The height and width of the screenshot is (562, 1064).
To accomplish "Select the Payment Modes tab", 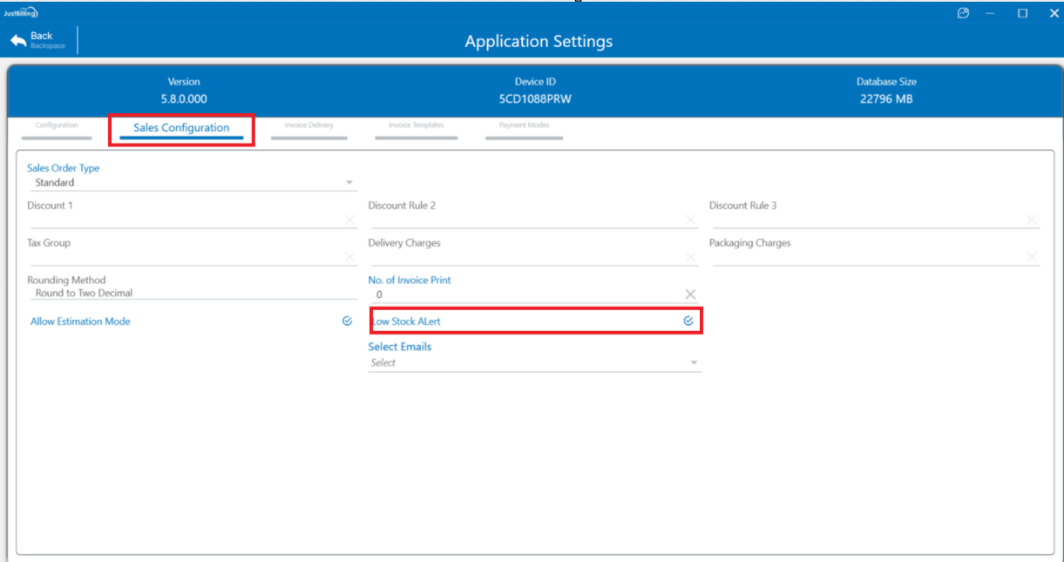I will tap(524, 126).
